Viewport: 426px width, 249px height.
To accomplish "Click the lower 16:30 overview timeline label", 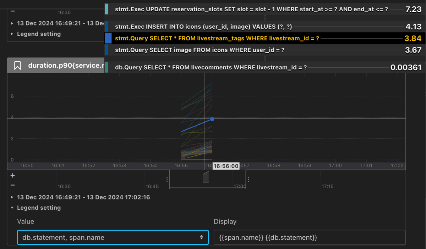I will (64, 186).
